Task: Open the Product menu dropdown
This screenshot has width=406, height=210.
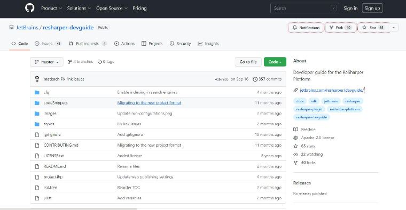Action: pyautogui.click(x=51, y=8)
